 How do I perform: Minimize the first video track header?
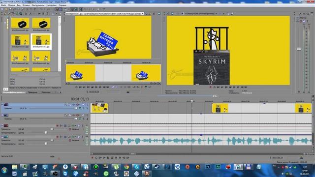(2, 105)
